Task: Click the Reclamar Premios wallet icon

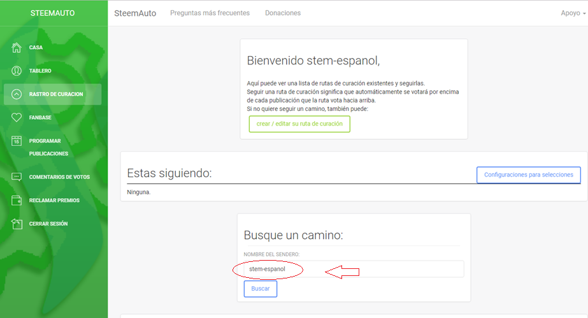Action: 17,200
